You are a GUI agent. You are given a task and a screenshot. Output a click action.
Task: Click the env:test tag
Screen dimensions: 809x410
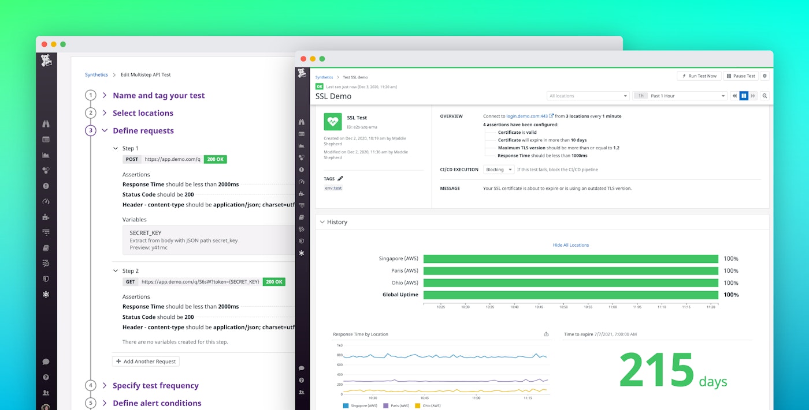coord(333,187)
